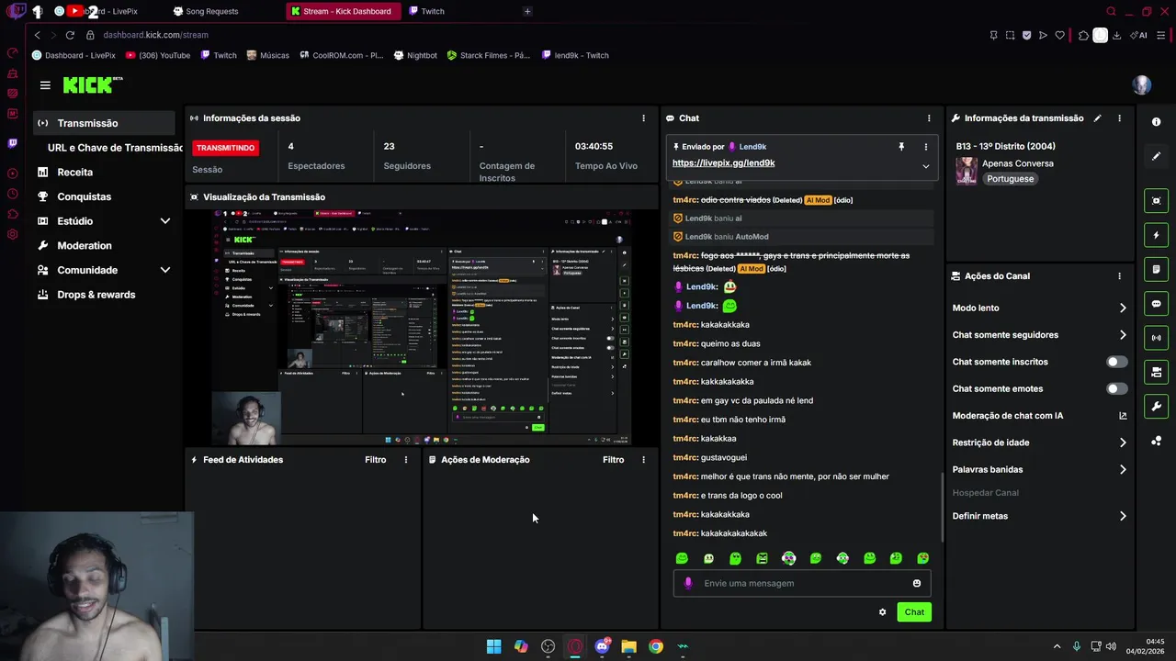
Task: Toggle the document panel icon in right sidebar
Action: pos(1156,269)
